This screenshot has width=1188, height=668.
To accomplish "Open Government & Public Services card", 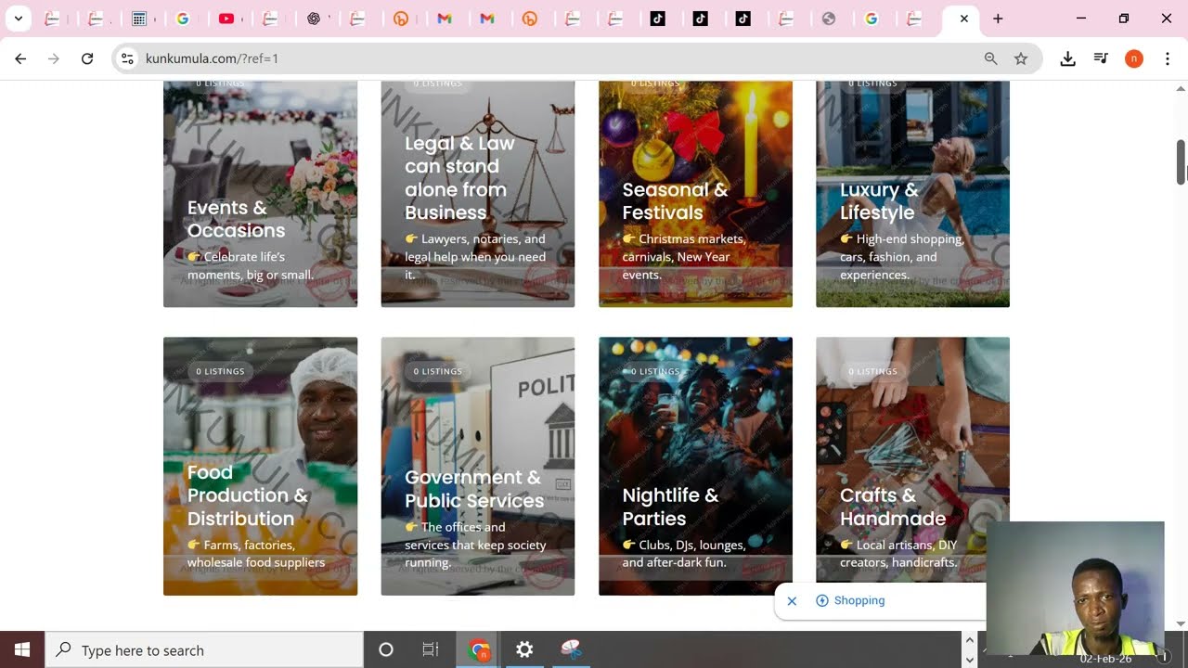I will pyautogui.click(x=478, y=466).
